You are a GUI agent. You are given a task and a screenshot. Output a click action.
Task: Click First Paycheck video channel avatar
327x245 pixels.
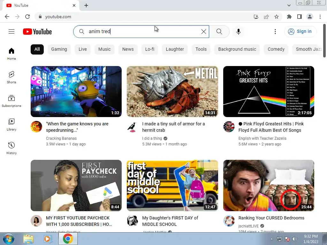point(36,221)
